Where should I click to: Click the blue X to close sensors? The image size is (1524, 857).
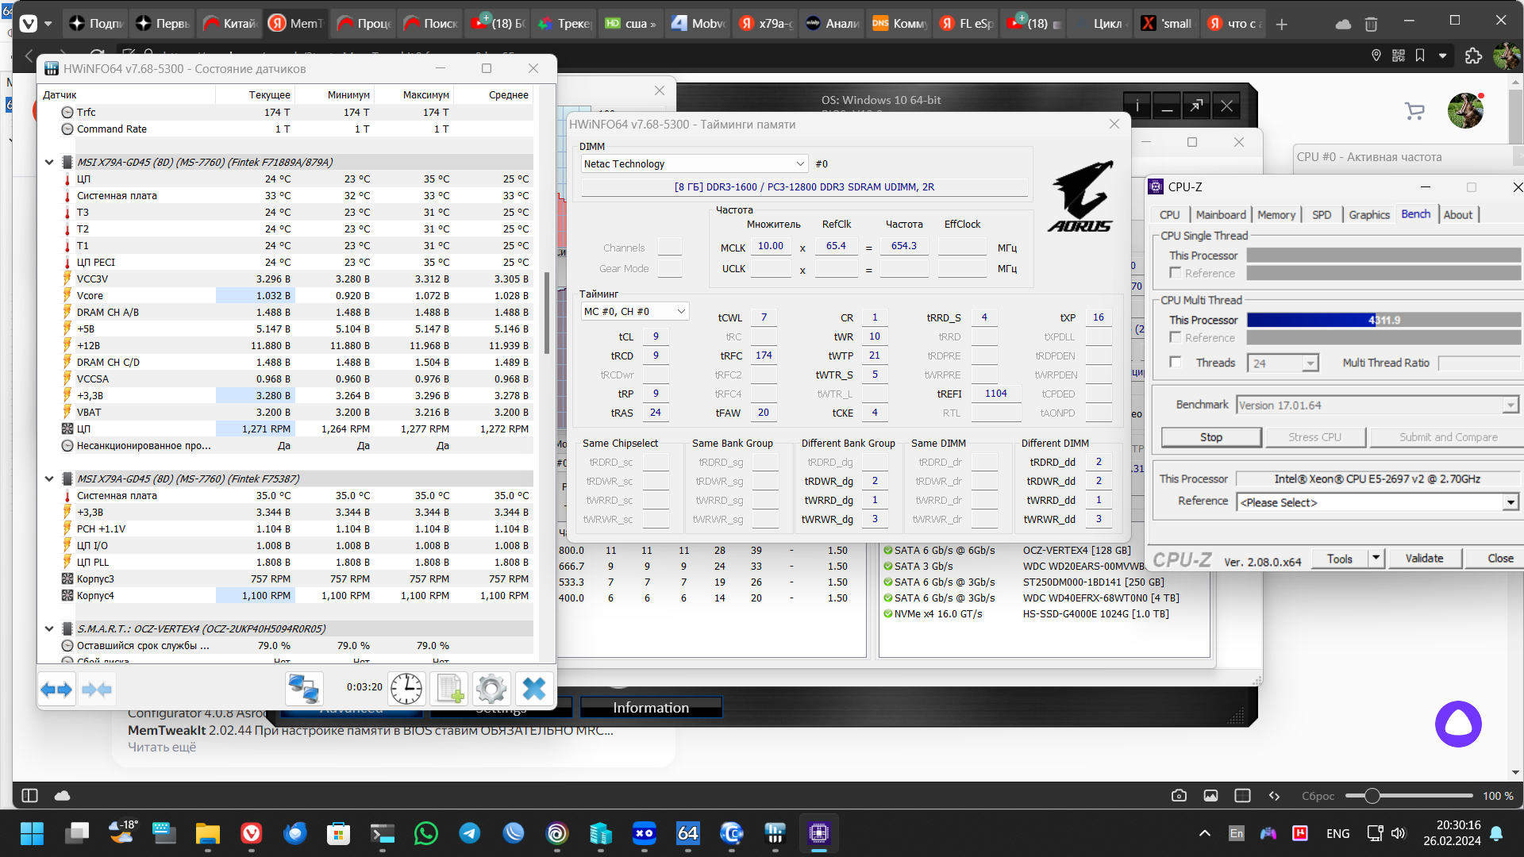[x=534, y=689]
